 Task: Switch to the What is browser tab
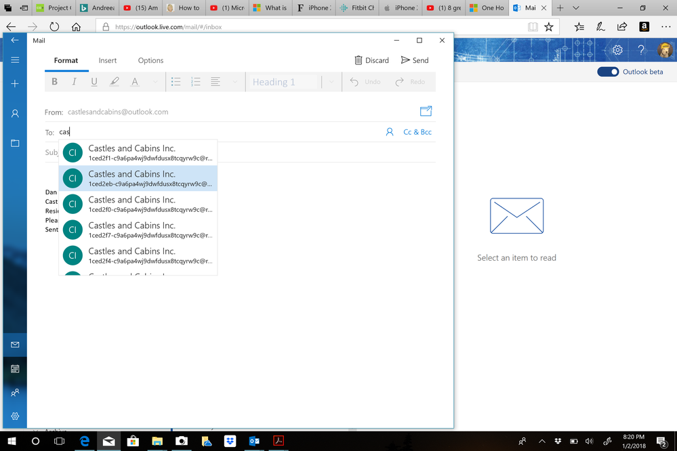(x=270, y=7)
